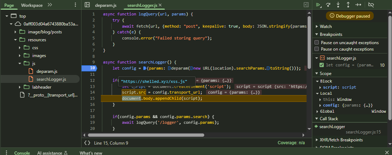This screenshot has width=392, height=155.
Task: Show more navigator tabs chevron
Action: (50, 5)
